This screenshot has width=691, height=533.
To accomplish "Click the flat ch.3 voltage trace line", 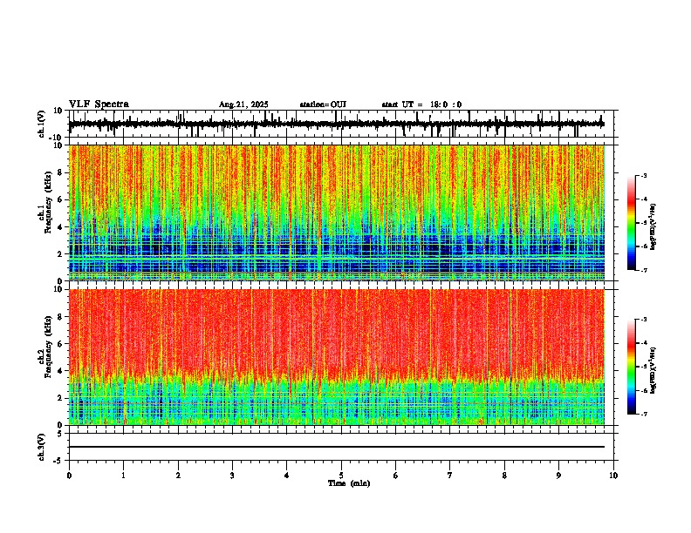I will (x=336, y=447).
